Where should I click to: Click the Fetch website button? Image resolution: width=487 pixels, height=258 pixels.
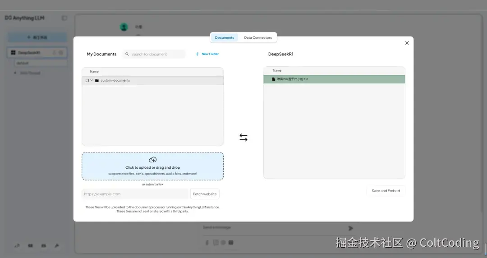[x=205, y=194]
